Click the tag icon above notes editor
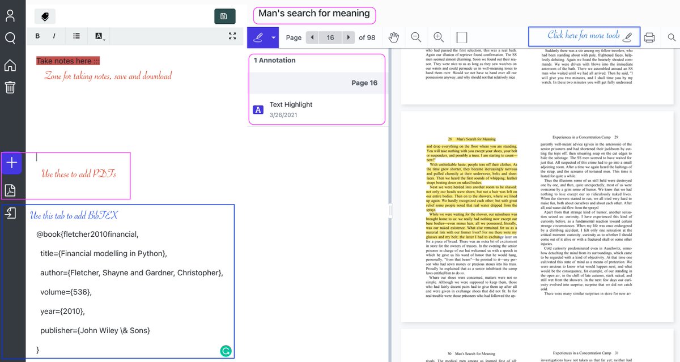Viewport: 680px width, 362px height. 45,17
